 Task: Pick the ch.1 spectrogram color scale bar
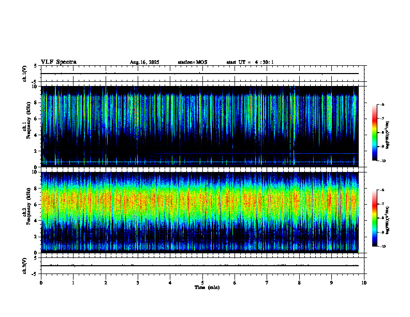click(x=374, y=133)
